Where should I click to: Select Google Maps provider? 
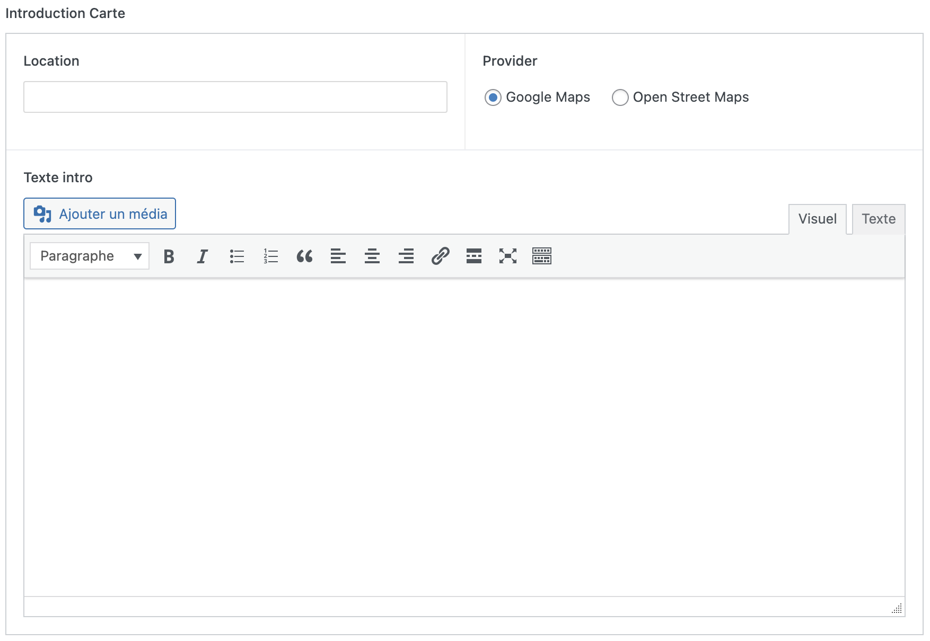493,97
